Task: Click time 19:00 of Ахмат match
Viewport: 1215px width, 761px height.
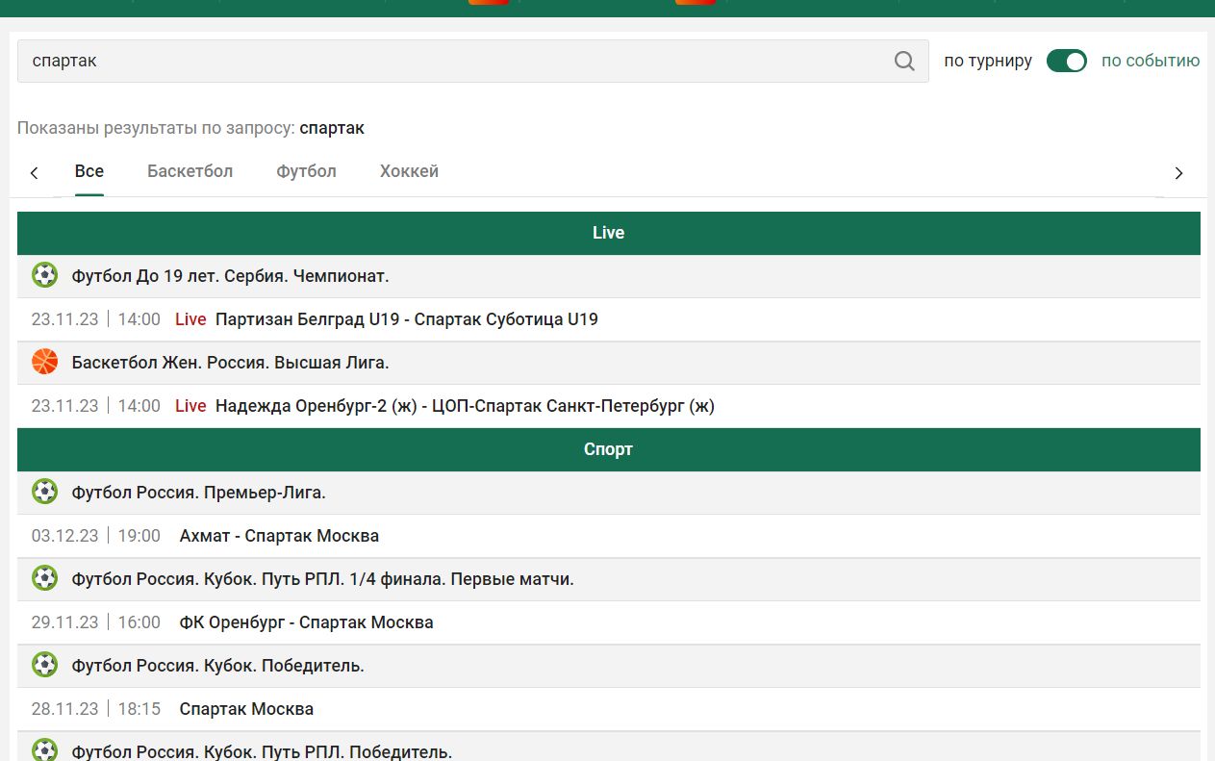Action: 139,536
